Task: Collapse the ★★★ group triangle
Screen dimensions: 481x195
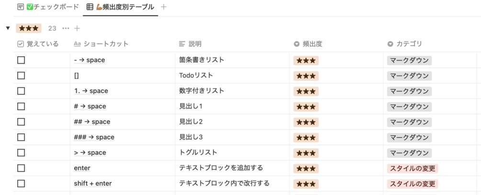Action: [x=8, y=29]
